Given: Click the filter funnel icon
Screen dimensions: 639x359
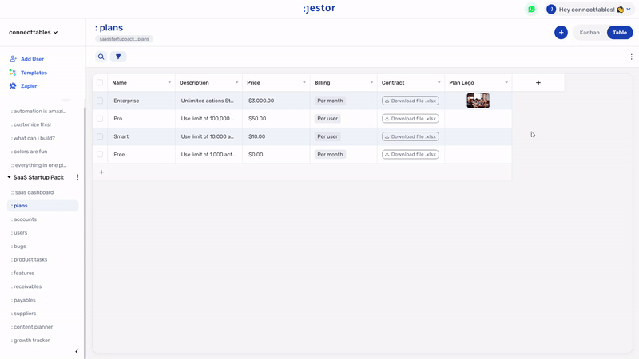Looking at the screenshot, I should [x=118, y=57].
